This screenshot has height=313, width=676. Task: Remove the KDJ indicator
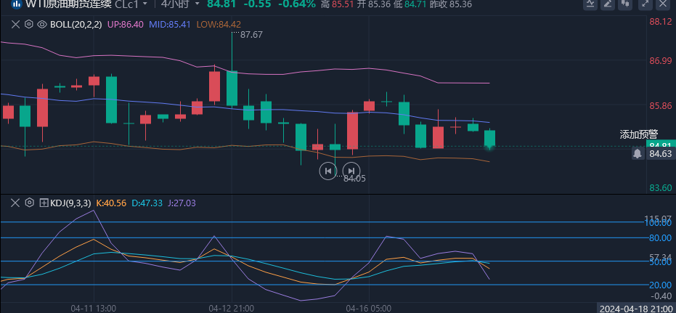15,203
